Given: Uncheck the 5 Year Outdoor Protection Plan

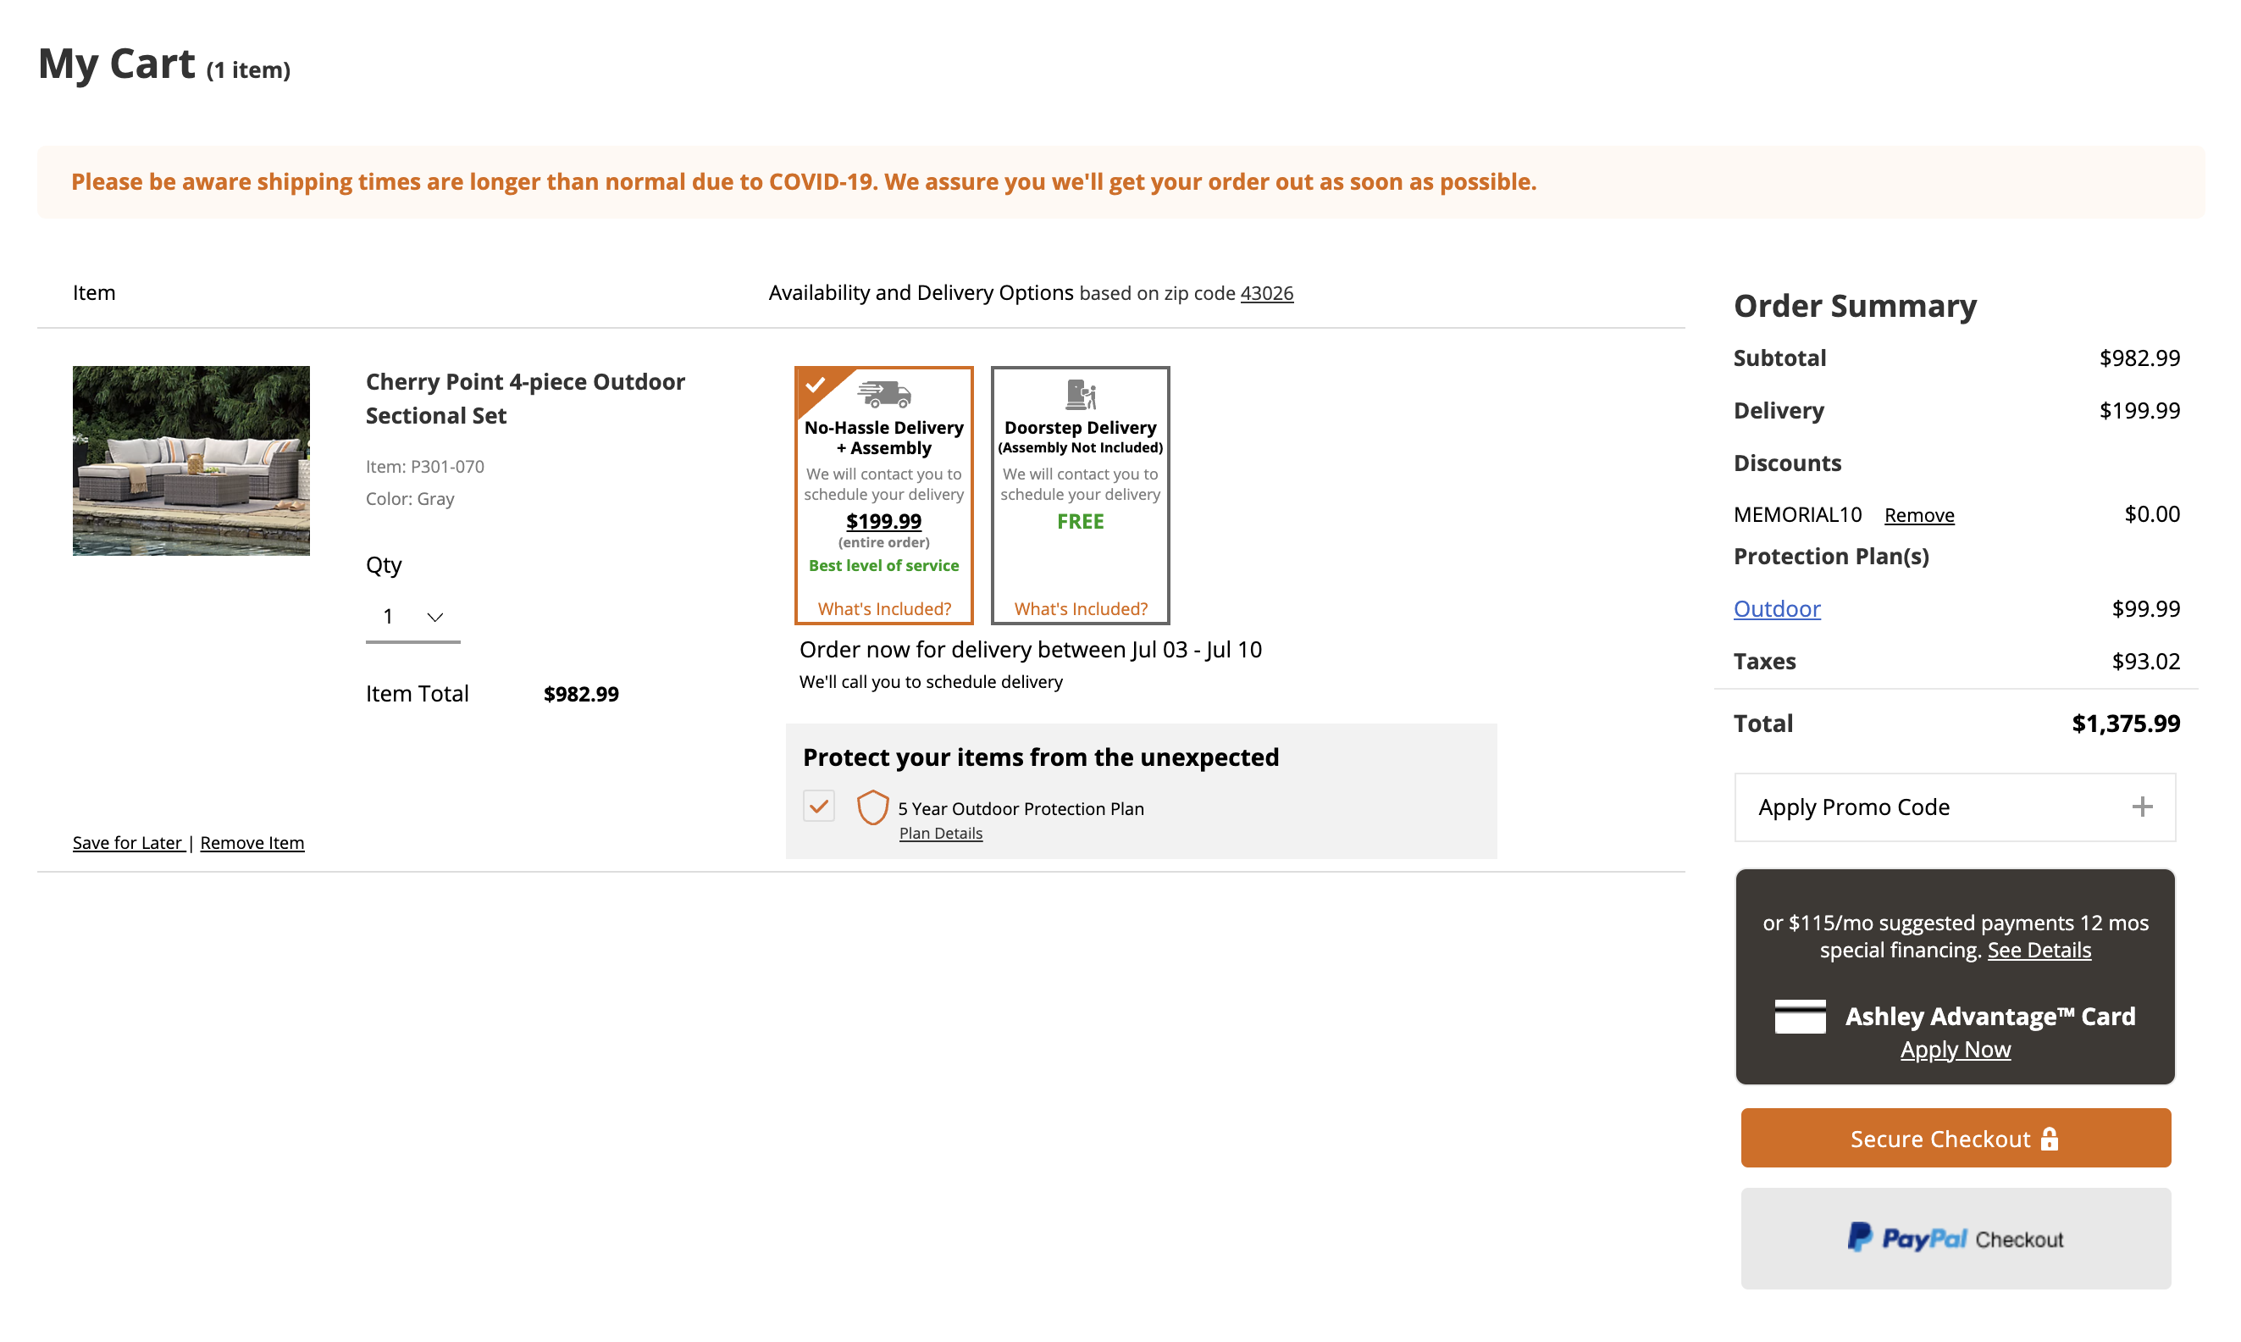Looking at the screenshot, I should tap(818, 805).
